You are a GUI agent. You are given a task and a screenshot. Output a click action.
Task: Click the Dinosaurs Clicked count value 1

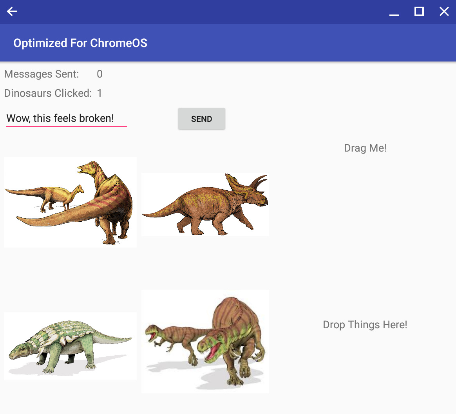pos(100,93)
